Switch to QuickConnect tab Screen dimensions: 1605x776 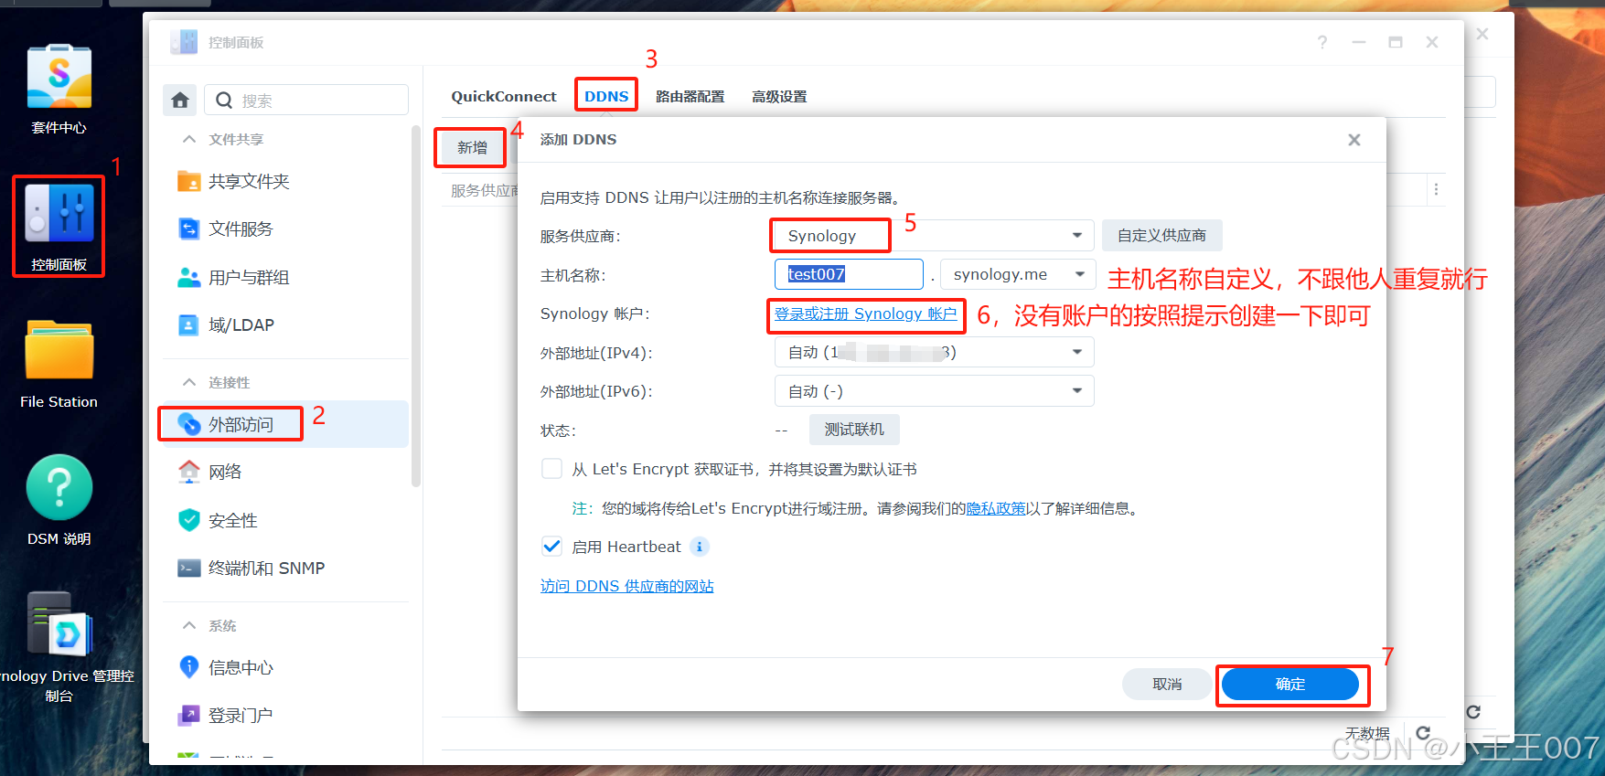point(504,96)
